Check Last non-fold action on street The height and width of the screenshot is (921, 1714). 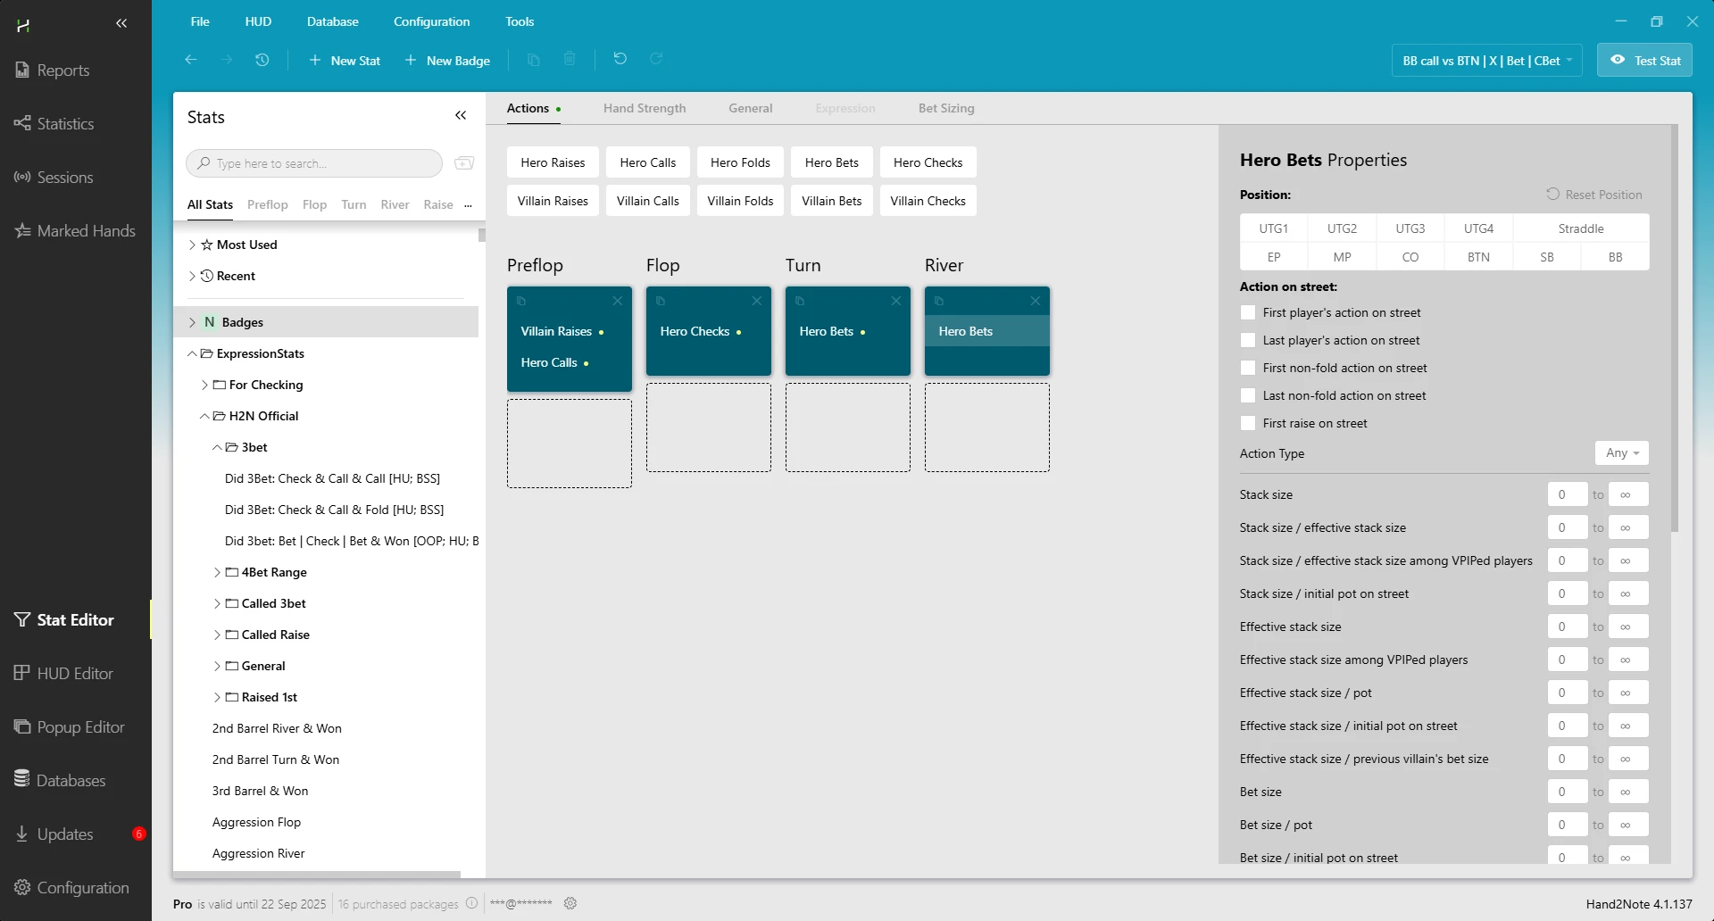click(x=1248, y=395)
